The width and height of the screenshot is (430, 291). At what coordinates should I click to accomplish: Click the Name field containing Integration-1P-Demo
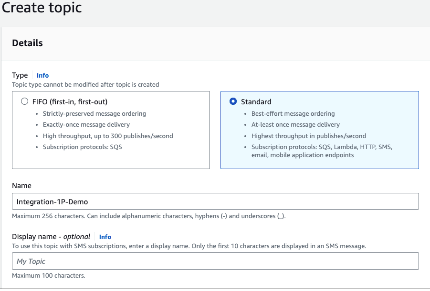coord(215,201)
